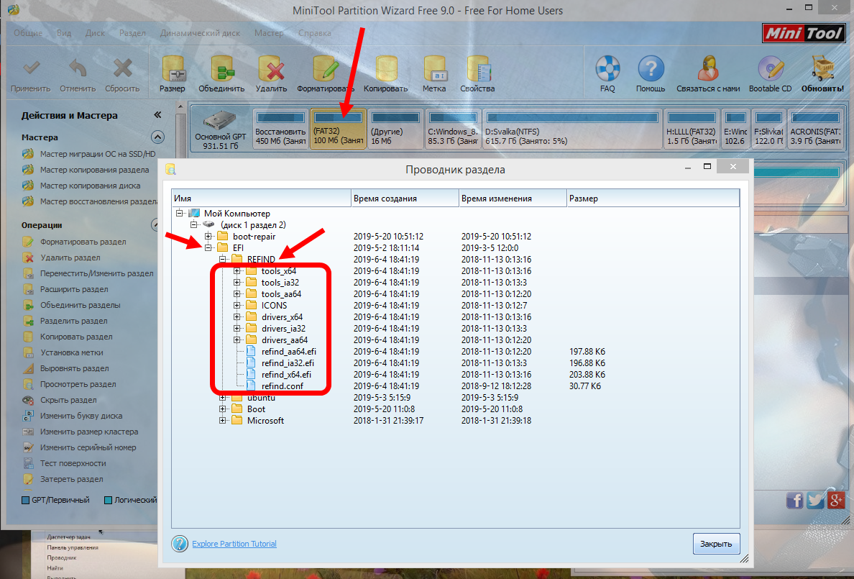Screen dimensions: 854x579
Task: Select the Восстановить 450 МБ partition block
Action: [x=280, y=129]
